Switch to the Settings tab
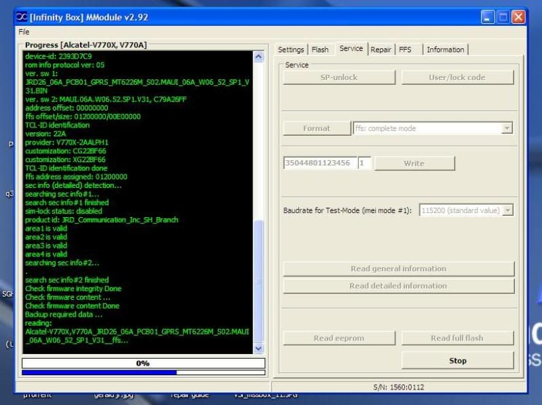The width and height of the screenshot is (542, 405). [x=291, y=50]
